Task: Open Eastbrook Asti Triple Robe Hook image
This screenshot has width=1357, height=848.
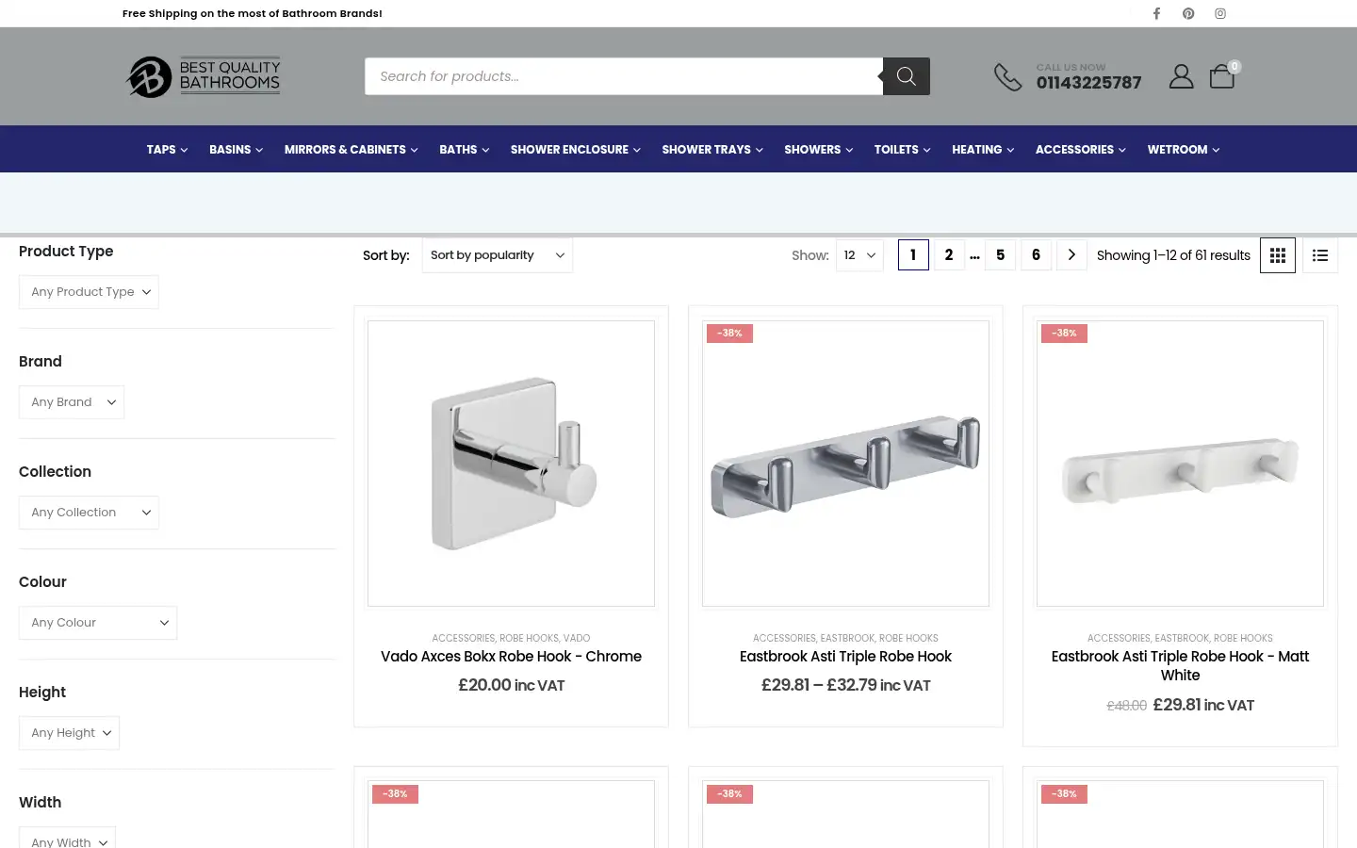Action: pyautogui.click(x=845, y=464)
